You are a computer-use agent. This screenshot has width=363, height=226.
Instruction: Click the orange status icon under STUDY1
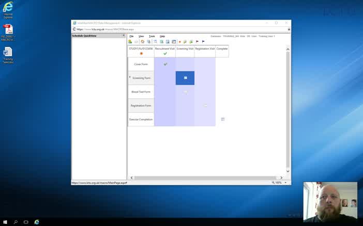tap(141, 54)
